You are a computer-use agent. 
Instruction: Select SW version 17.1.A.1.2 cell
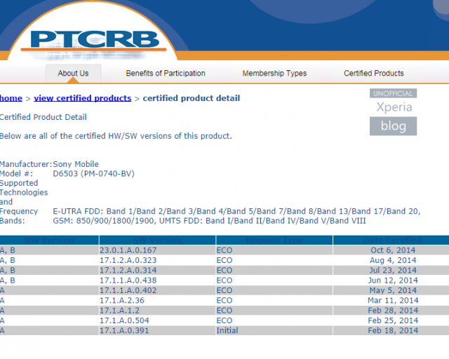[157, 311]
